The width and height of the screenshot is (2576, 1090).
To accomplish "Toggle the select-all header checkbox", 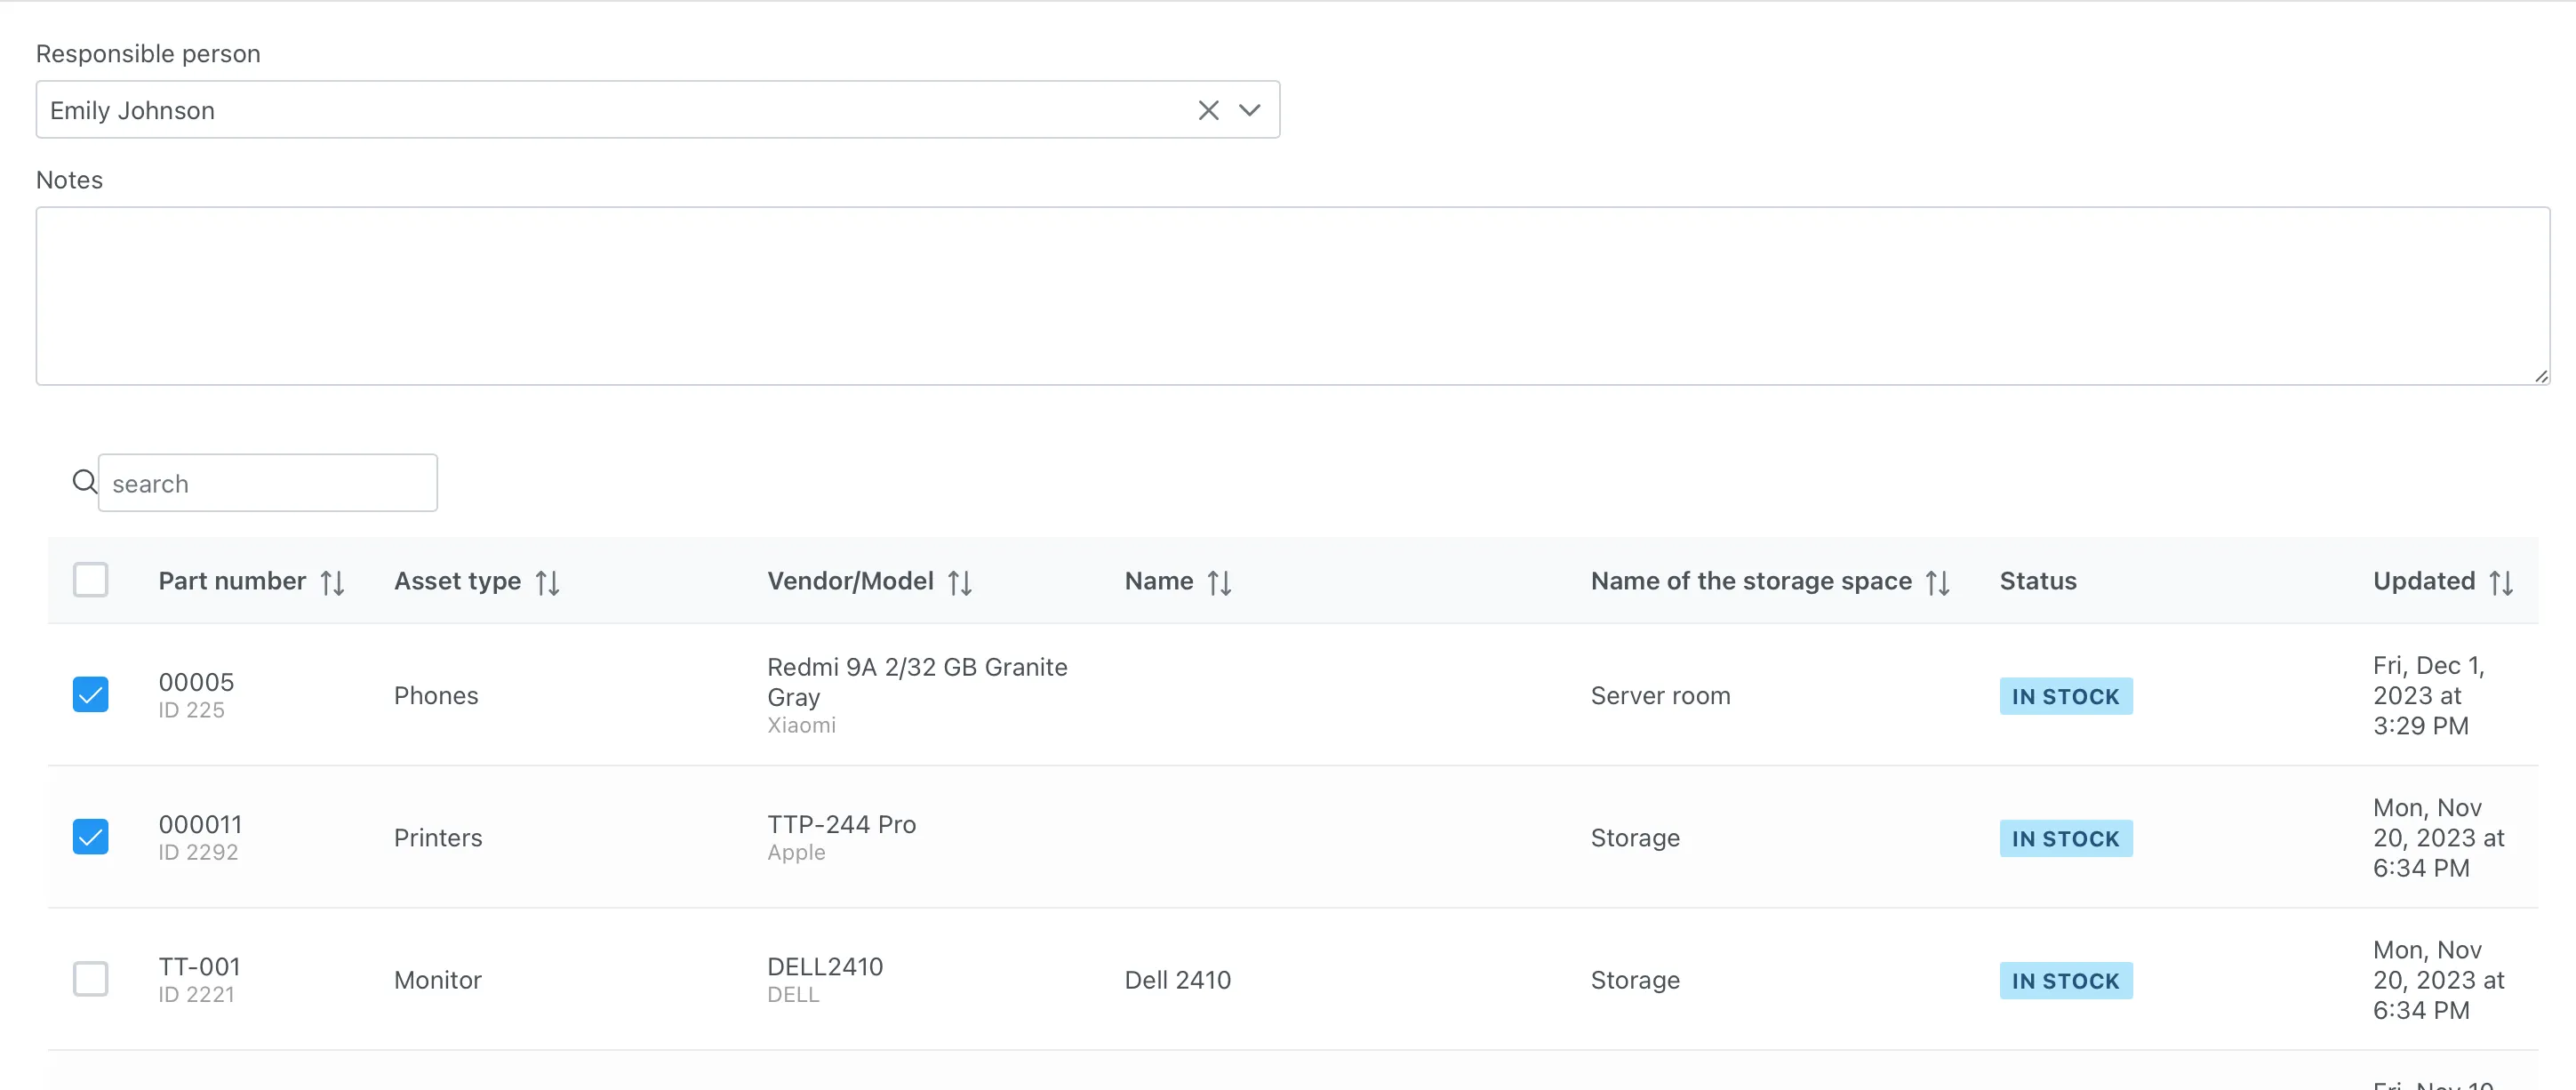I will [90, 580].
